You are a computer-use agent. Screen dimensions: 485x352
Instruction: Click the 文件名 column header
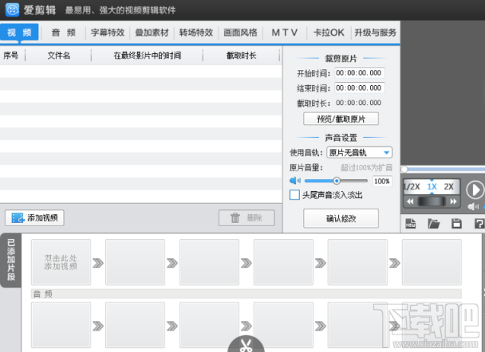(x=59, y=56)
